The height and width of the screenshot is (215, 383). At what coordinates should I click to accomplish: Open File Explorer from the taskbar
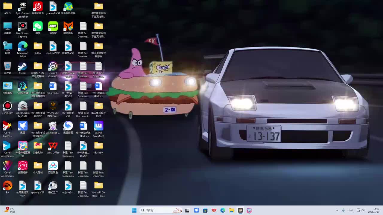pyautogui.click(x=232, y=210)
